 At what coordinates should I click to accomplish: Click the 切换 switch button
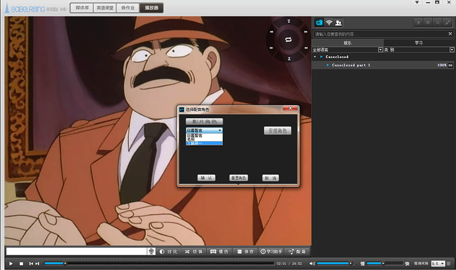pyautogui.click(x=194, y=252)
